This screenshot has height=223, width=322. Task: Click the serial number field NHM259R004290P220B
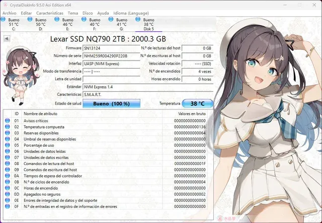[x=111, y=56]
